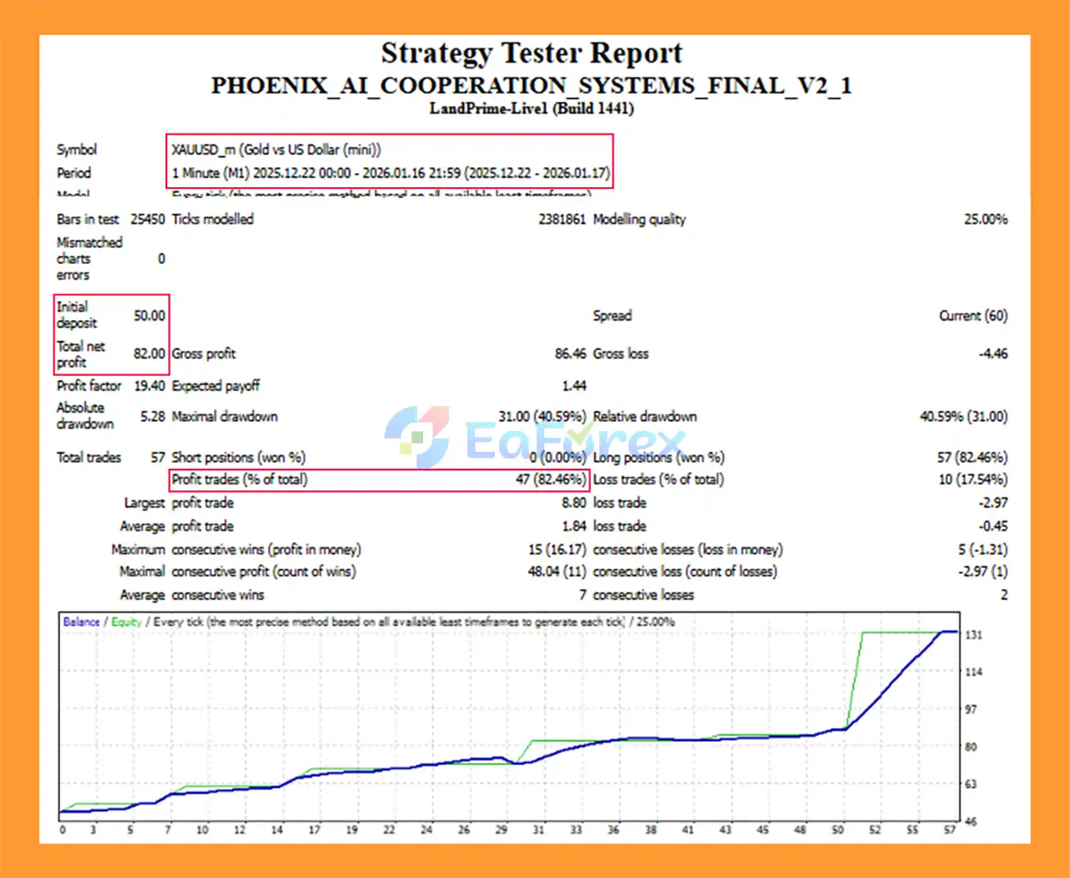Select the Profit trades (% of total) label
The image size is (1070, 878).
240,480
